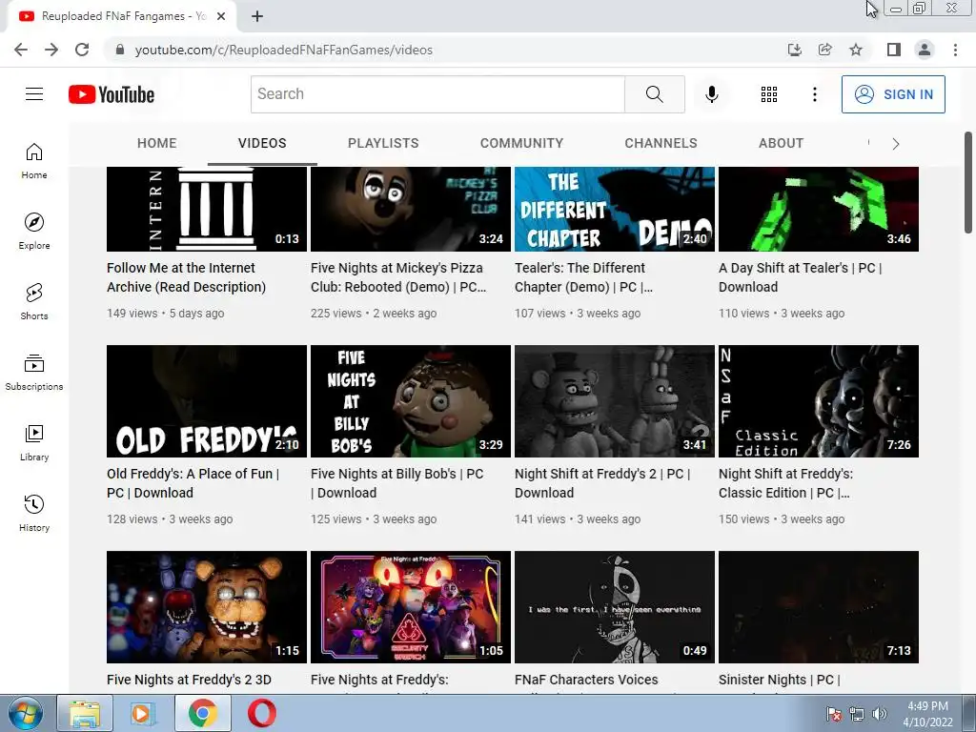The height and width of the screenshot is (732, 976).
Task: Open 'Follow Me at the Internet Archive' title
Action: point(186,277)
